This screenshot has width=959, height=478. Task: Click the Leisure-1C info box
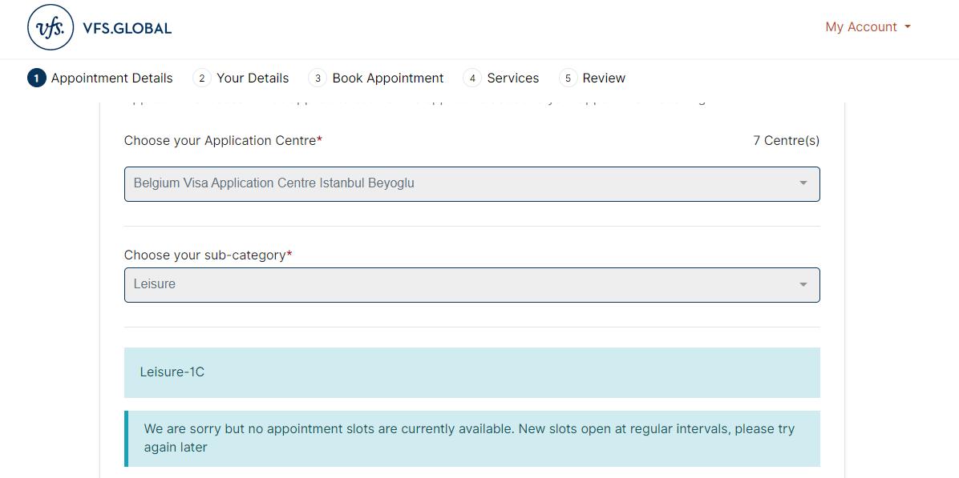point(471,372)
